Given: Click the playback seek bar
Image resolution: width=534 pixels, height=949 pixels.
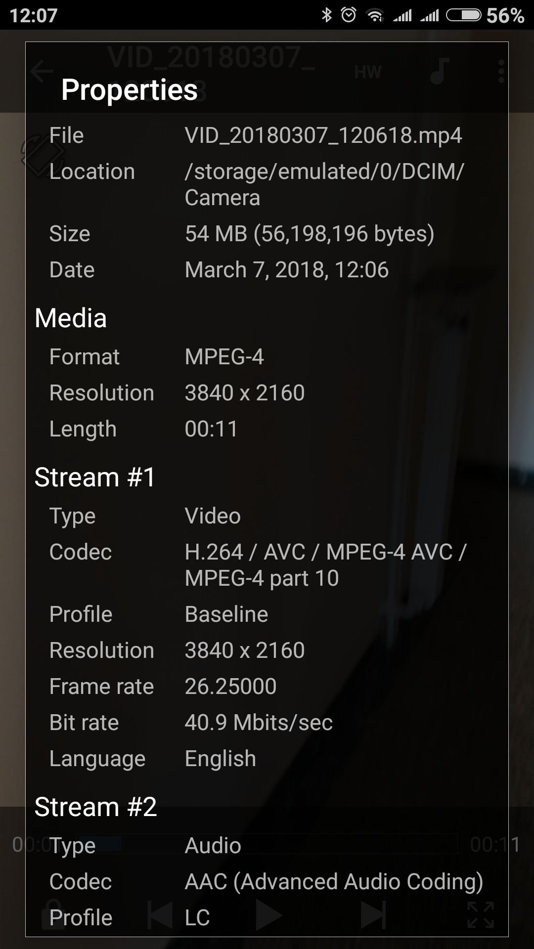Looking at the screenshot, I should click(267, 844).
